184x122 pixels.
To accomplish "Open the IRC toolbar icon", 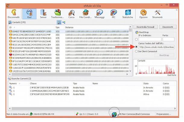I will [113, 14].
